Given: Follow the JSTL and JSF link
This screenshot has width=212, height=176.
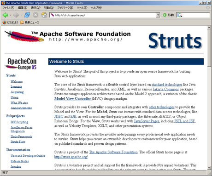Looking at the screenshot, I should tap(185, 121).
